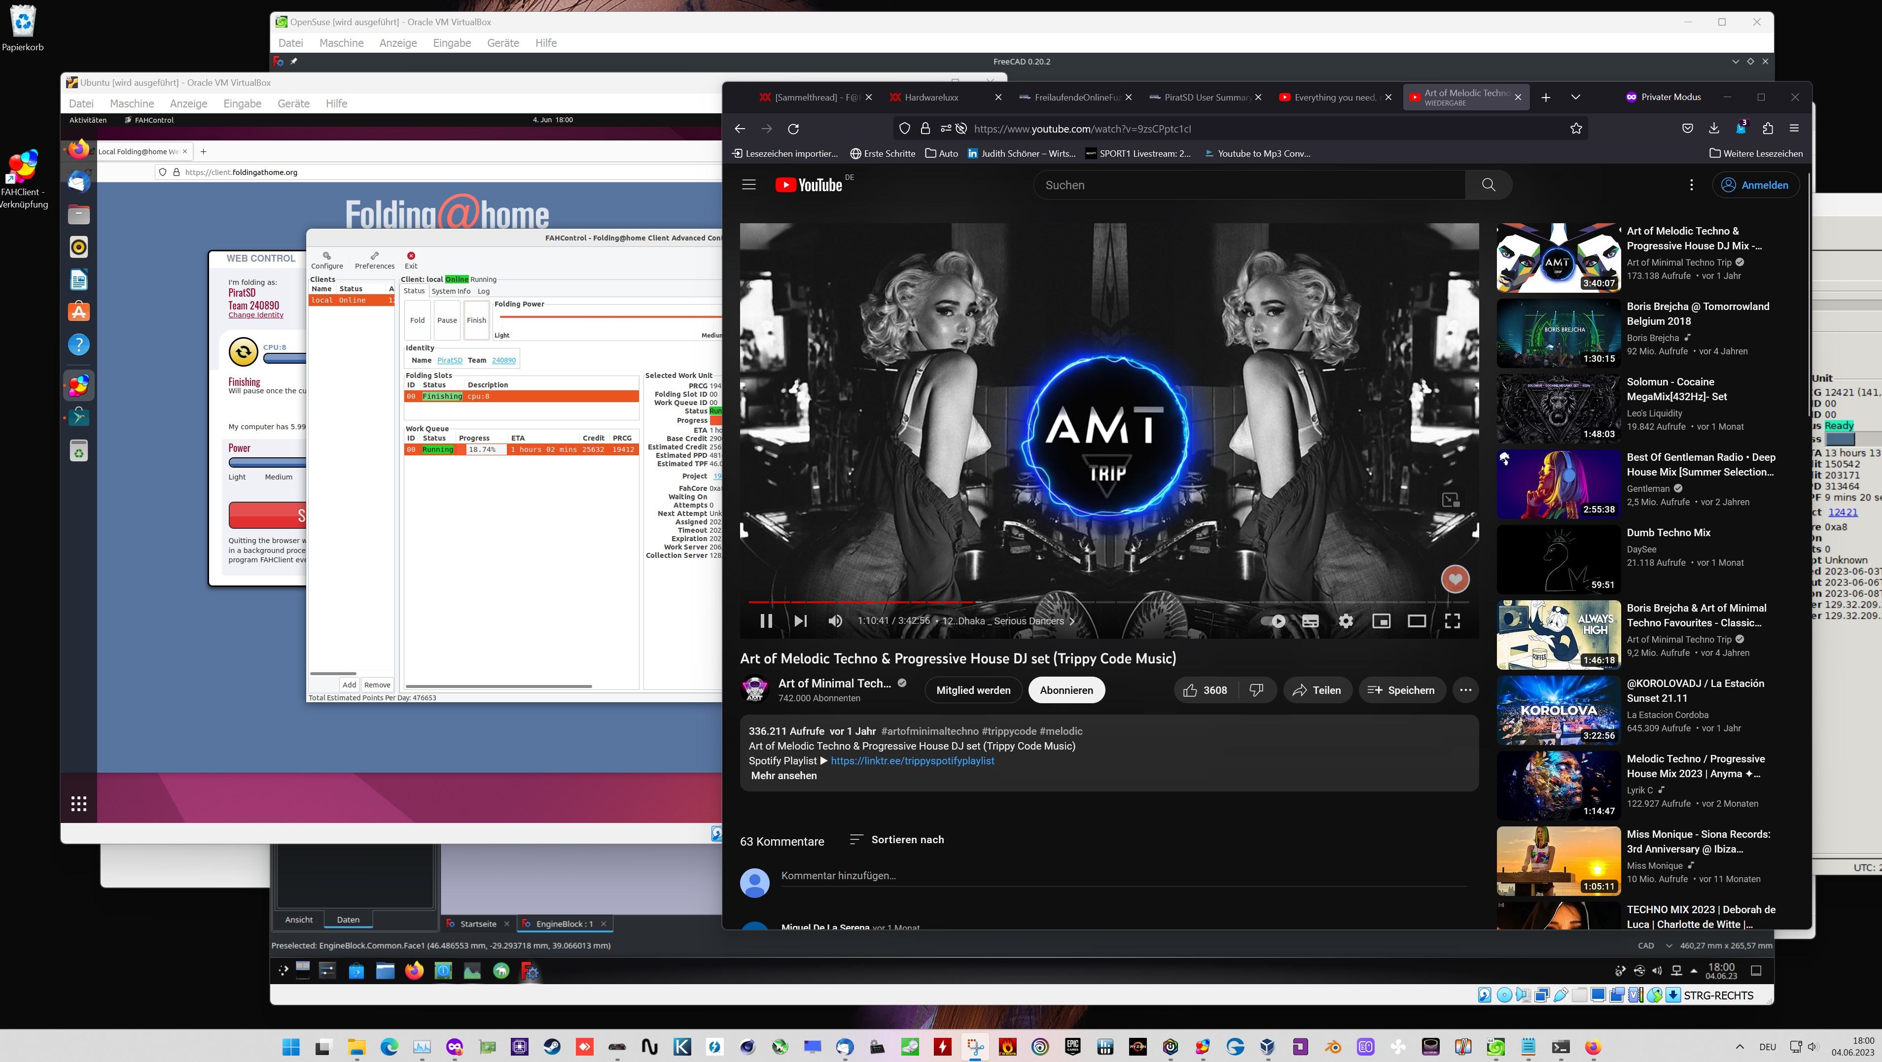1882x1062 pixels.
Task: Skip to next video in player
Action: coord(801,621)
